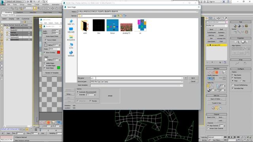Choose Planar Map in Projection rollout
This screenshot has height=142, width=253.
click(x=236, y=42)
